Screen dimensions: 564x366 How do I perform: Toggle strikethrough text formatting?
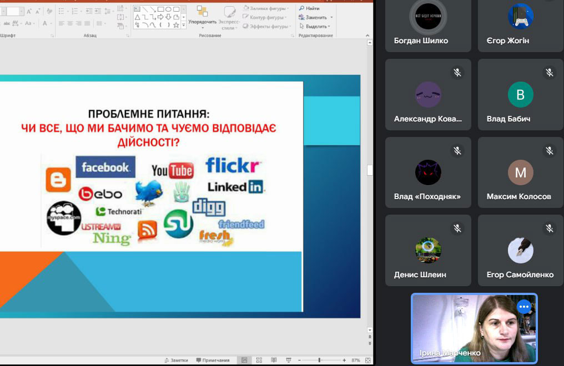click(x=7, y=23)
